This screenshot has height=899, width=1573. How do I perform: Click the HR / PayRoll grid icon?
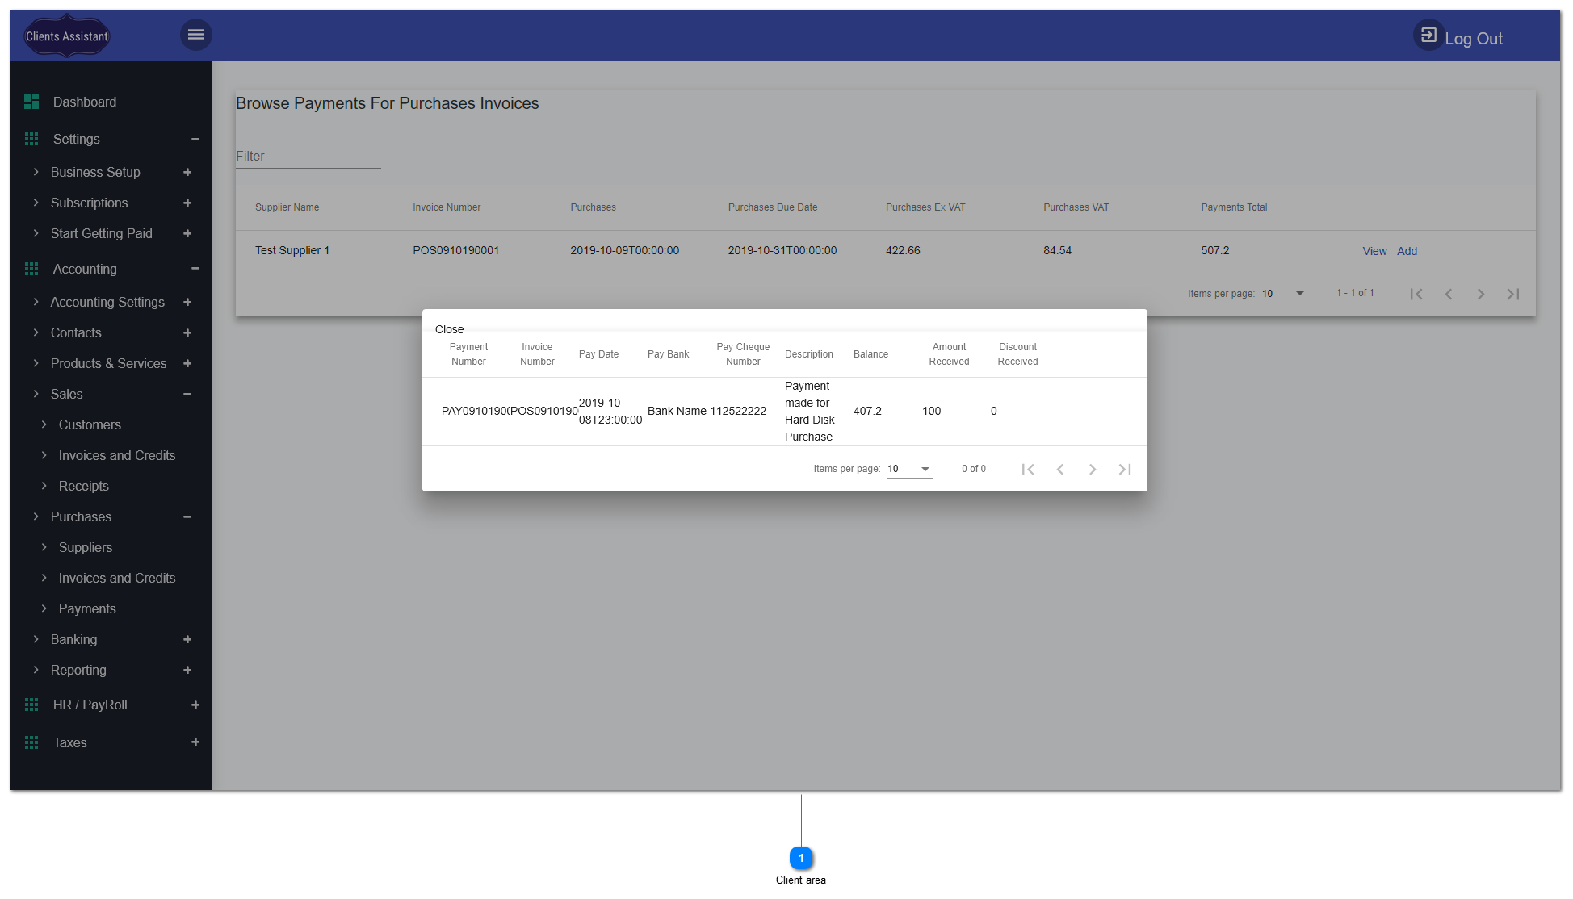pyautogui.click(x=31, y=705)
